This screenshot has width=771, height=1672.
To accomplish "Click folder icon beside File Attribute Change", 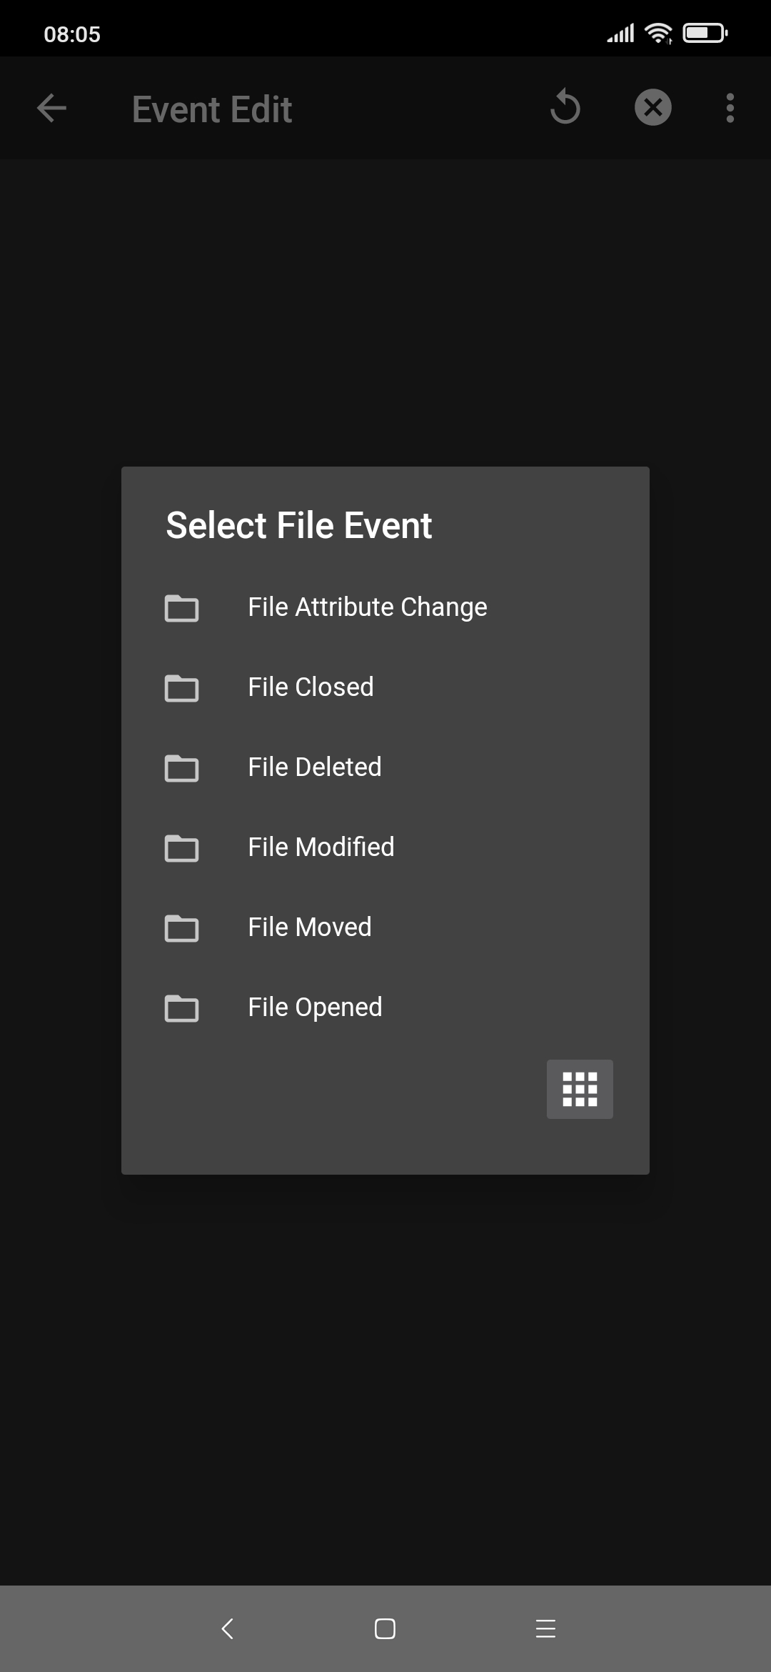I will tap(181, 608).
